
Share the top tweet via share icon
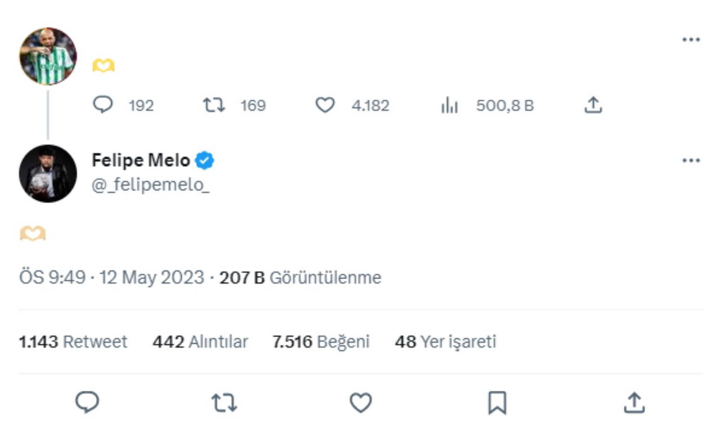593,105
